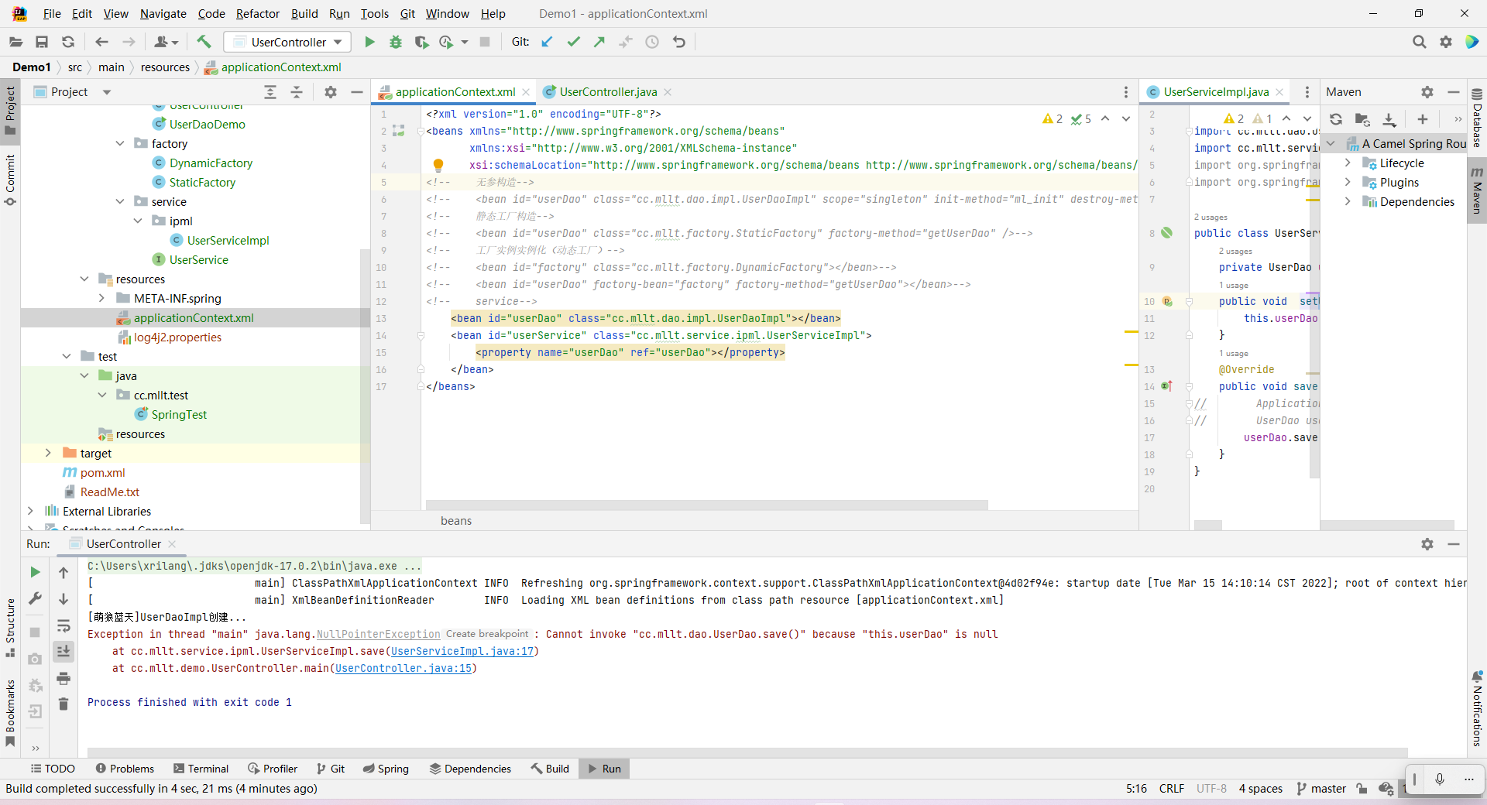This screenshot has width=1487, height=805.
Task: Rollback changes with the undo arrow icon
Action: click(x=679, y=42)
